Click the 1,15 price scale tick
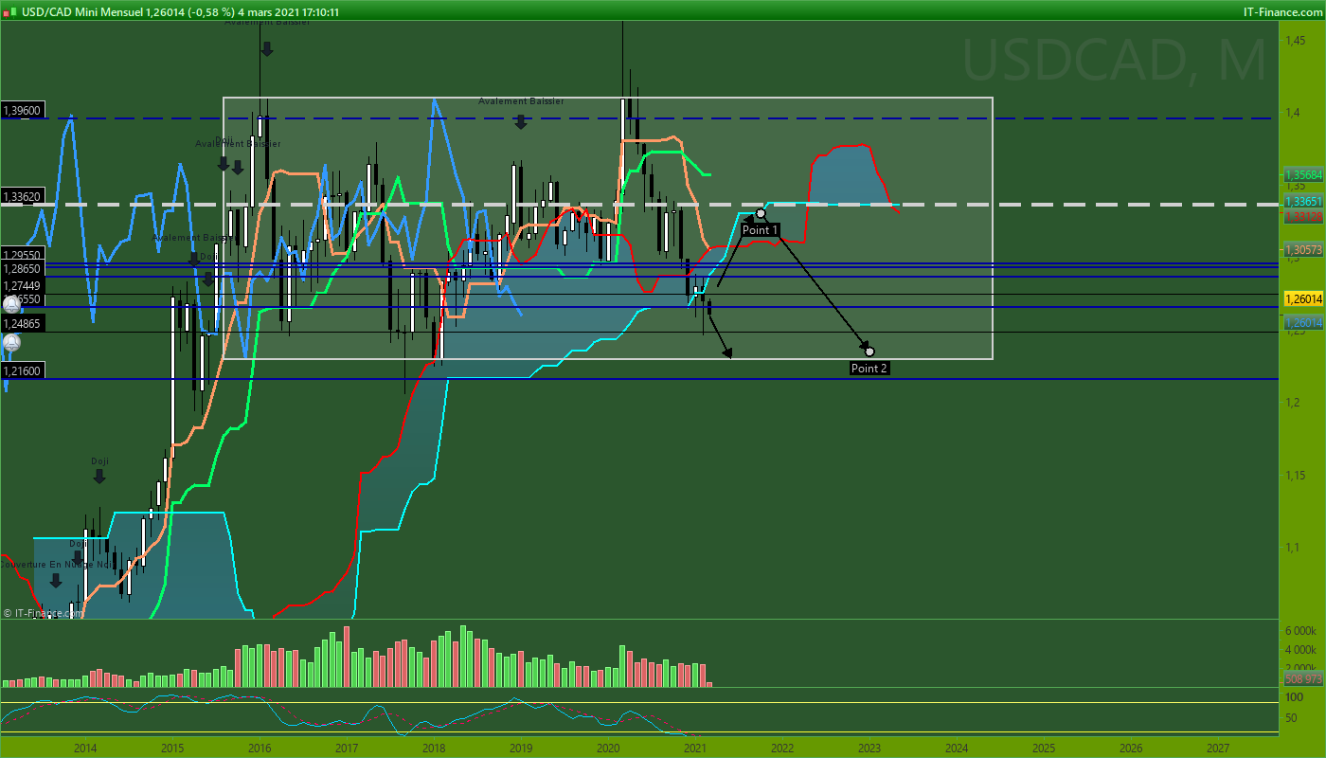 (1295, 475)
